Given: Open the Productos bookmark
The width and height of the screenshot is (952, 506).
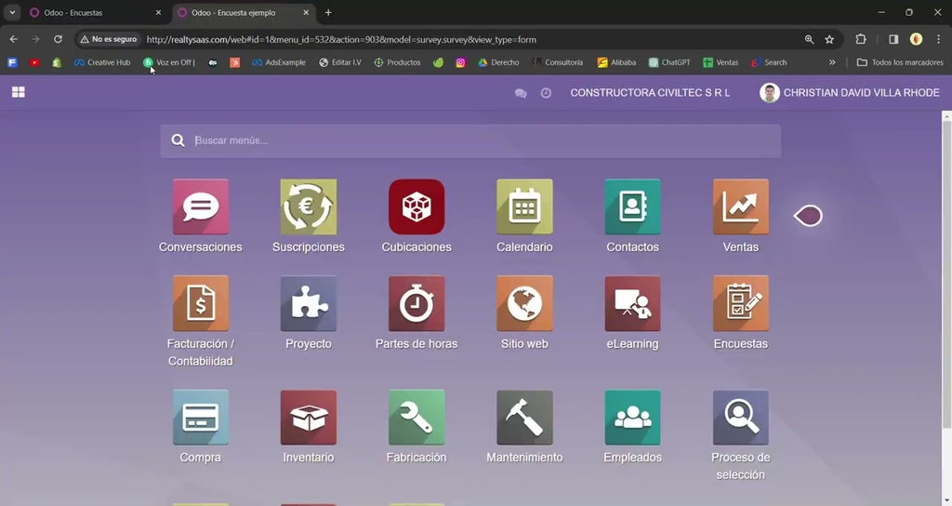Looking at the screenshot, I should (x=397, y=62).
